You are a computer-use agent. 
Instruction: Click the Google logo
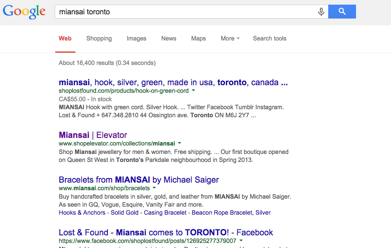click(24, 12)
